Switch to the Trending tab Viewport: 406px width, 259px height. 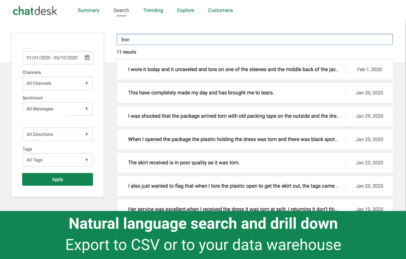click(153, 10)
